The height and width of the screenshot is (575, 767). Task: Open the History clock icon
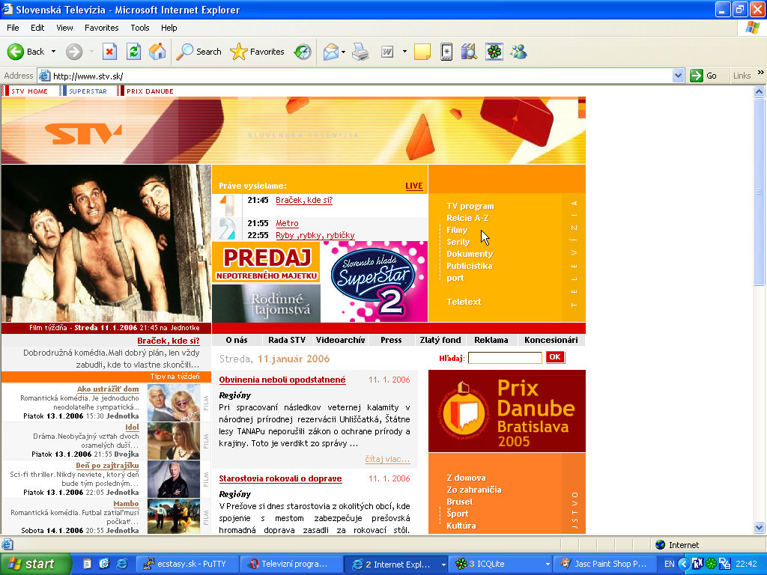click(x=303, y=52)
